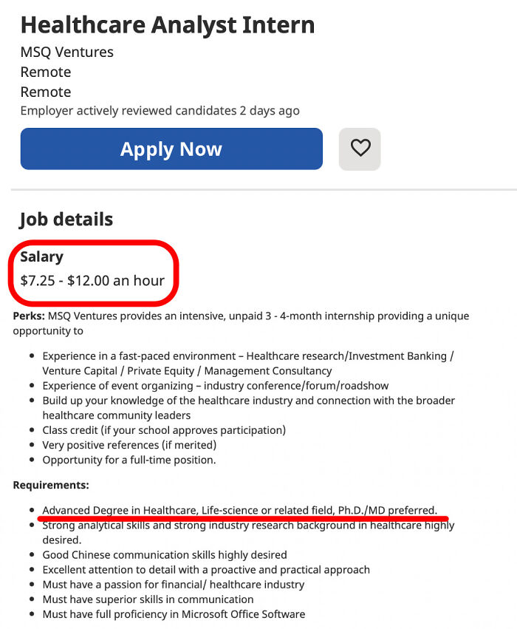The height and width of the screenshot is (629, 517).
Task: Click the Apply Now button
Action: pyautogui.click(x=171, y=149)
